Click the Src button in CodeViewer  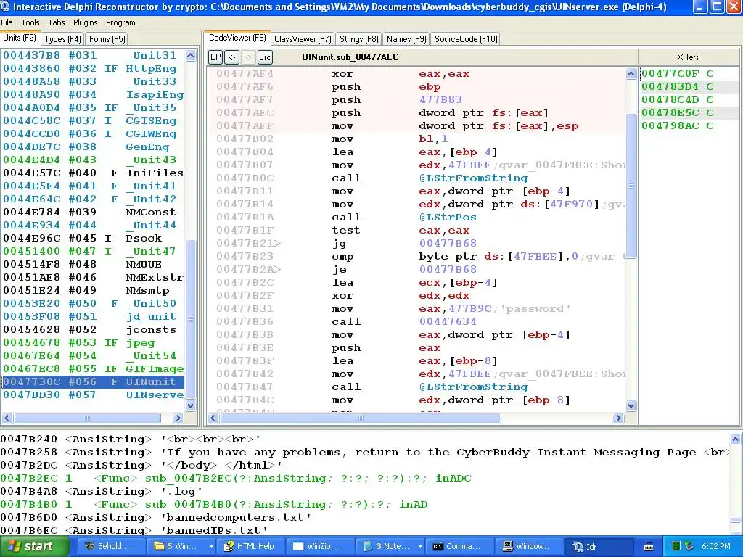(265, 57)
